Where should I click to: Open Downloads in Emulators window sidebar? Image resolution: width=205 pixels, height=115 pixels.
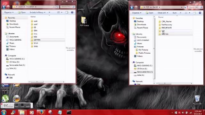coord(14,24)
